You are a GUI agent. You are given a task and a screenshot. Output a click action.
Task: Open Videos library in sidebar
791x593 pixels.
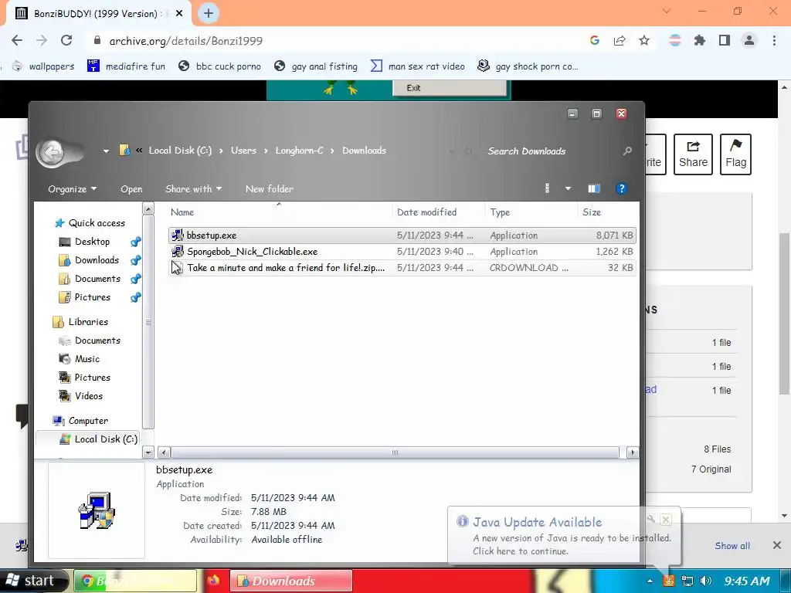(81, 396)
